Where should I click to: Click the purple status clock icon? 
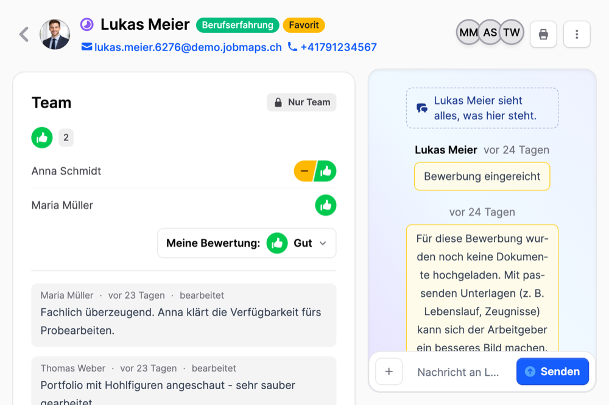tap(87, 24)
